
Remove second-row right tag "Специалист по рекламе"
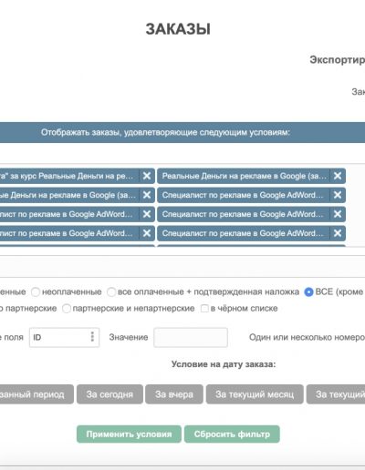coord(338,195)
